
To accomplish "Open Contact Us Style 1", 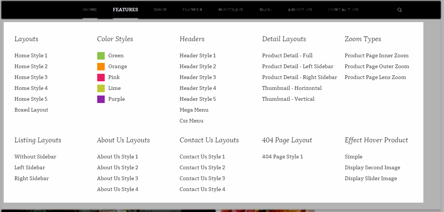I will (x=202, y=157).
